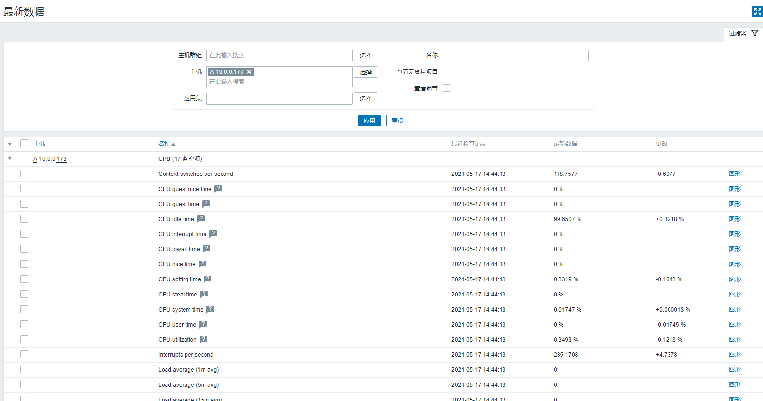The image size is (763, 401).
Task: Sort by 名称 column
Action: [167, 144]
